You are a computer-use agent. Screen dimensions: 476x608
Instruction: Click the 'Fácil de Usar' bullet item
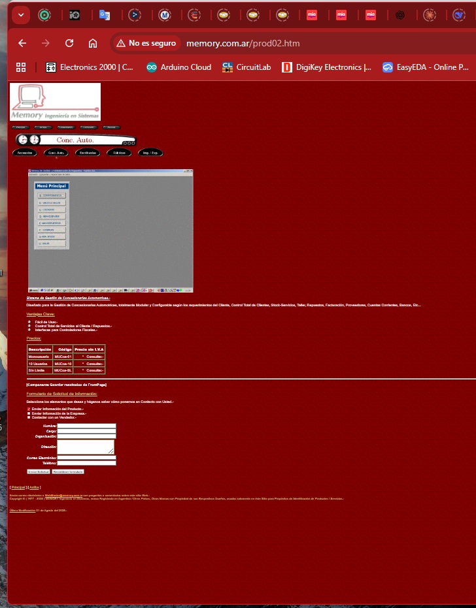[46, 322]
